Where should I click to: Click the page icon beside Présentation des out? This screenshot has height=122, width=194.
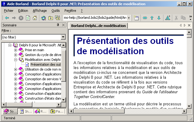[27, 64]
